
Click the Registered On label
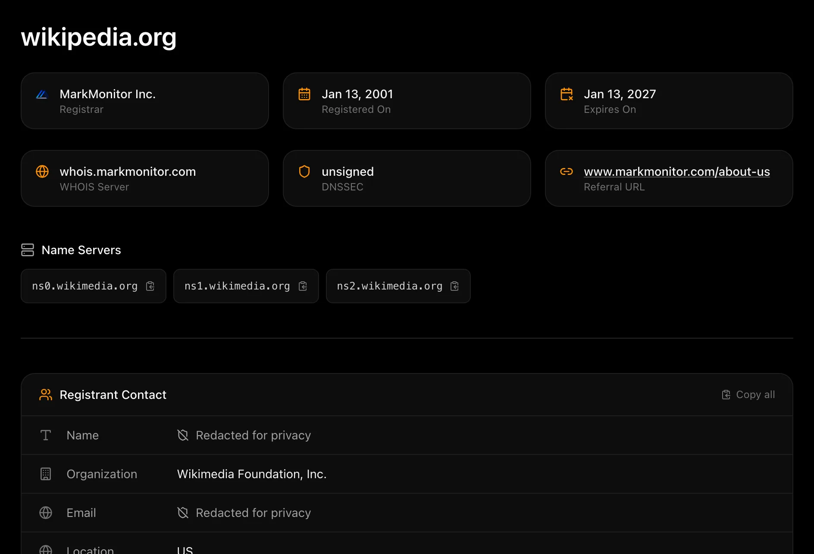click(356, 109)
